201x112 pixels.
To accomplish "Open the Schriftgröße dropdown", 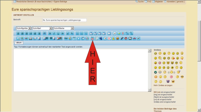I will click(x=24, y=28).
